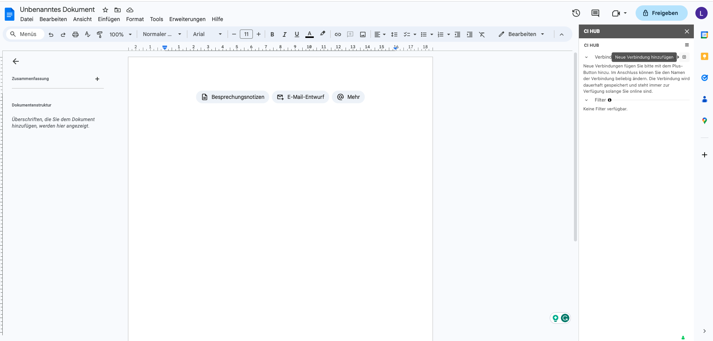Close the document outline back arrow
The image size is (713, 341).
click(16, 61)
